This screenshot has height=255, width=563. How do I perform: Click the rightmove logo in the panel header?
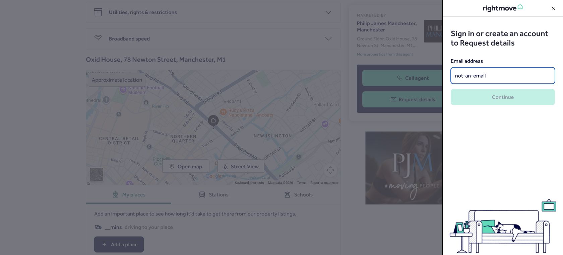tap(502, 8)
